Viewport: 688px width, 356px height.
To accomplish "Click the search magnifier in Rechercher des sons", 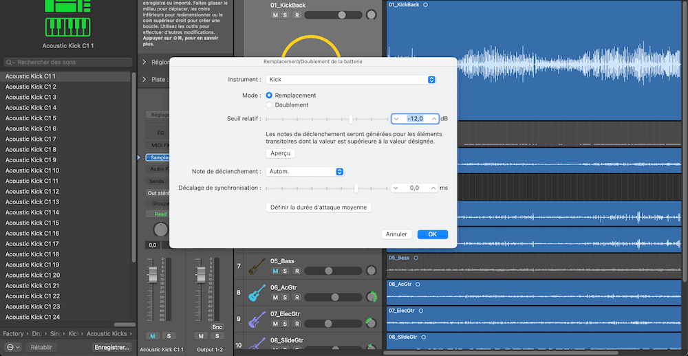I will click(x=10, y=63).
